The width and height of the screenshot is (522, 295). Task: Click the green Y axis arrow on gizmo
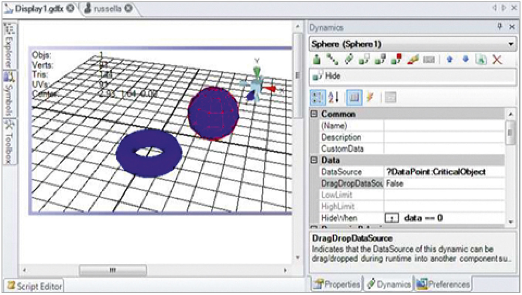pyautogui.click(x=257, y=72)
